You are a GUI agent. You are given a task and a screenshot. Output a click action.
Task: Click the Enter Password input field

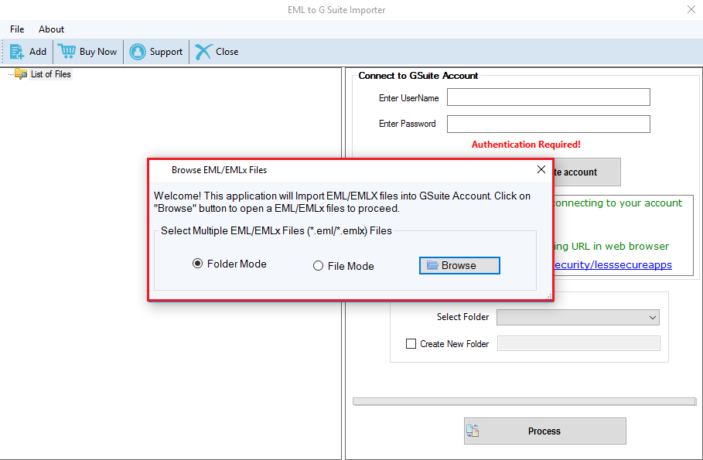tap(548, 124)
